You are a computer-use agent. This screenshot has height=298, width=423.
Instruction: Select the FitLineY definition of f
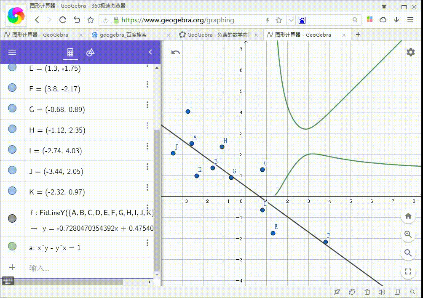[x=92, y=213]
